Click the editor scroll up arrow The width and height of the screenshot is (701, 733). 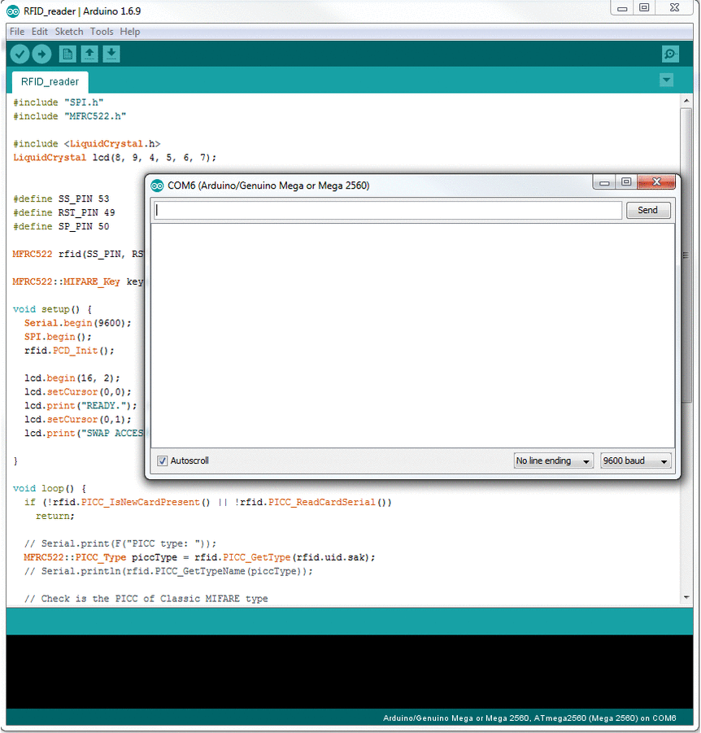coord(686,101)
